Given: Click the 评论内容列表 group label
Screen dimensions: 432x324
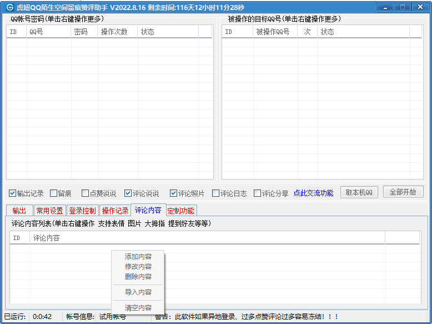Looking at the screenshot, I should tap(111, 223).
